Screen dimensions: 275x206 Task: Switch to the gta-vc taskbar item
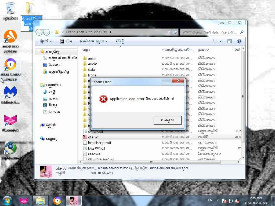point(74,201)
